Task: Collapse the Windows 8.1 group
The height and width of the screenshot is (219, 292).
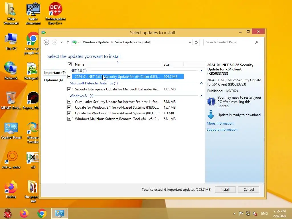Action: [x=201, y=96]
